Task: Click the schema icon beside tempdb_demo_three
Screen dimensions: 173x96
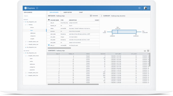Action: coord(27,56)
